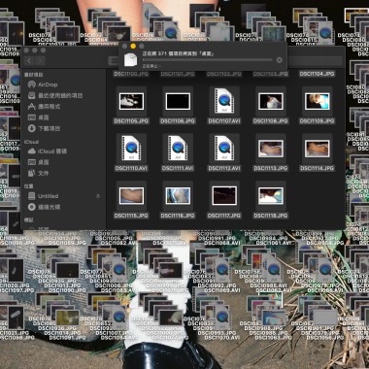Screen dimensions: 369x369
Task: Click the copy progress bar
Action: coord(208,60)
